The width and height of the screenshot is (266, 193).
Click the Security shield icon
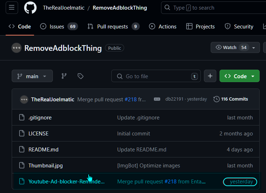[x=227, y=26]
